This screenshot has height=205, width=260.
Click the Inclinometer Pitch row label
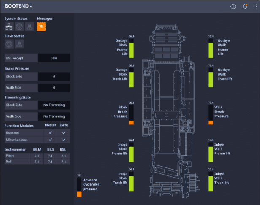point(10,156)
